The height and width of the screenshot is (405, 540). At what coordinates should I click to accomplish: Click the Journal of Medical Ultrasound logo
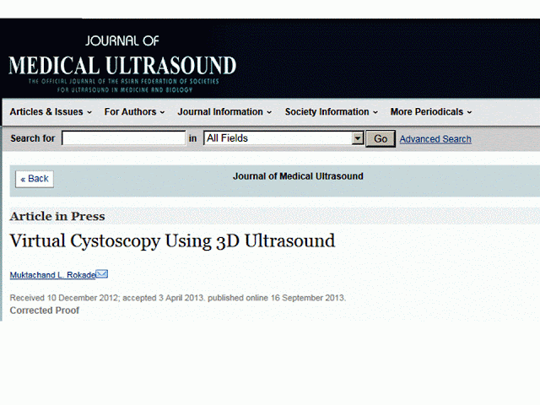[x=122, y=64]
